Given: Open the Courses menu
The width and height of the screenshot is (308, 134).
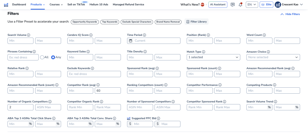Looking at the screenshot, I should point(56,4).
